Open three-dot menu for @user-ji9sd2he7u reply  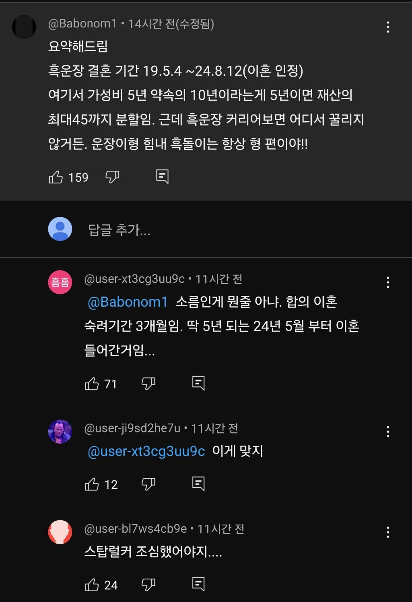point(388,432)
